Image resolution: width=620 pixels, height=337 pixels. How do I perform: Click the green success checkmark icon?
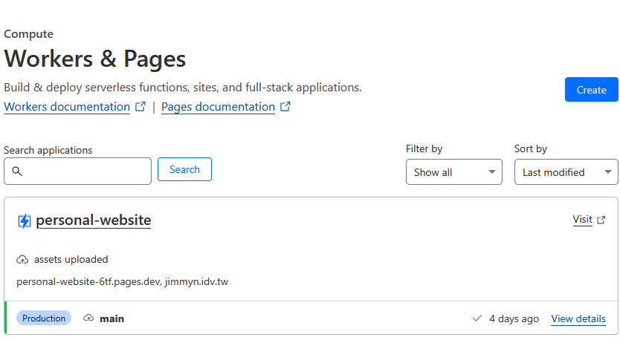[x=477, y=318]
